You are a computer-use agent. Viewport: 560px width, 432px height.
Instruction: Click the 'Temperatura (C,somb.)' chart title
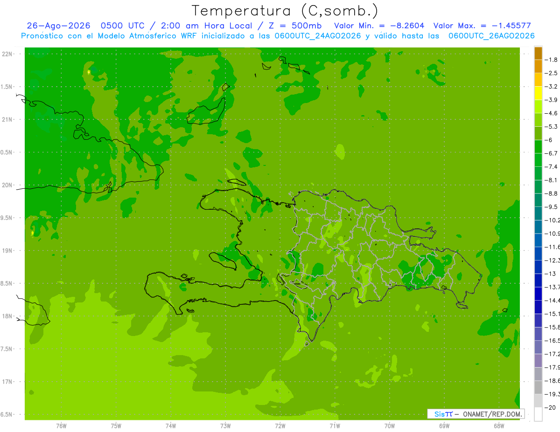point(285,11)
